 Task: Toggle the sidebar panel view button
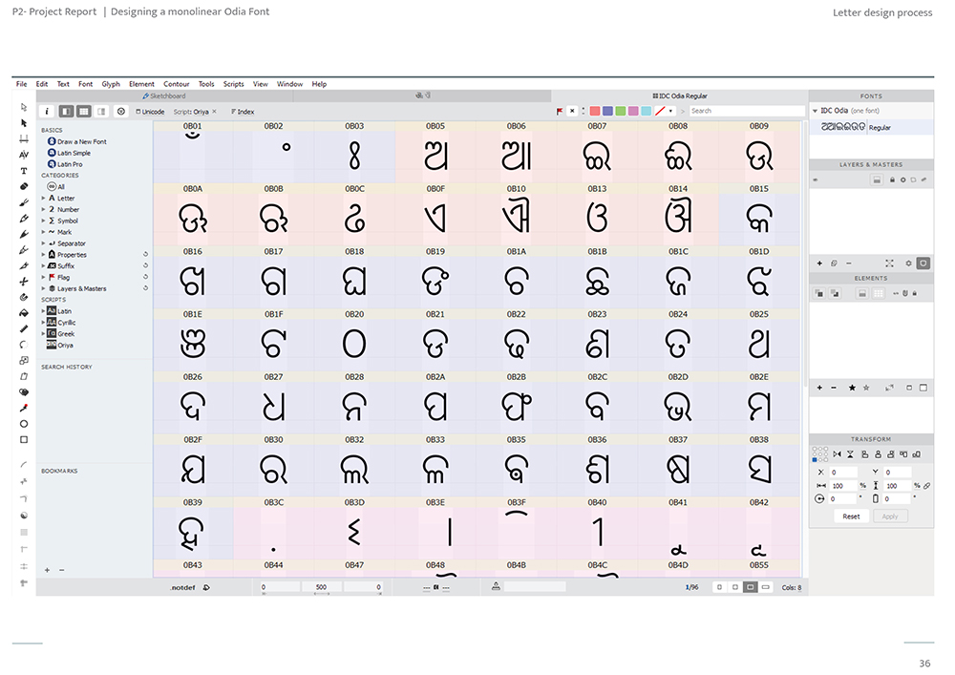(67, 112)
